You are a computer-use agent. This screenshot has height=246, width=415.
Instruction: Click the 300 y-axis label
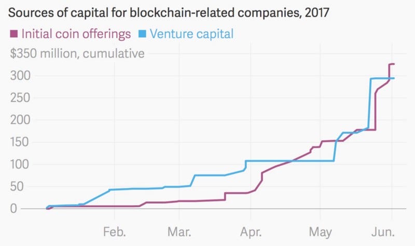coord(21,76)
